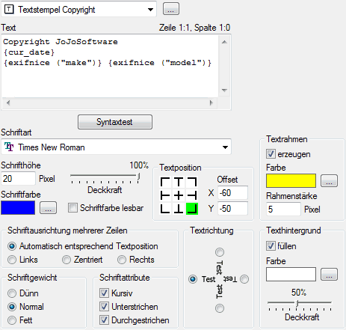Select bottom-left text position anchor
This screenshot has height=330, width=346.
coord(165,209)
